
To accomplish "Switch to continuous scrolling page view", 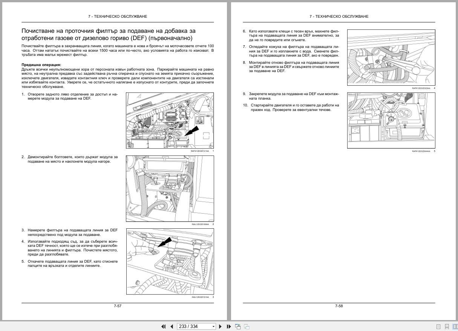I will [x=447, y=326].
